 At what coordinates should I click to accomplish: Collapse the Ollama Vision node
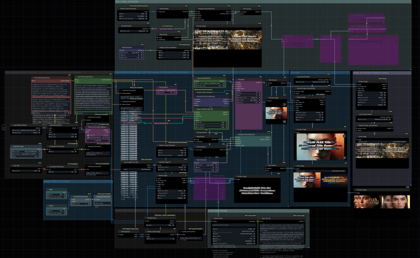point(212,218)
